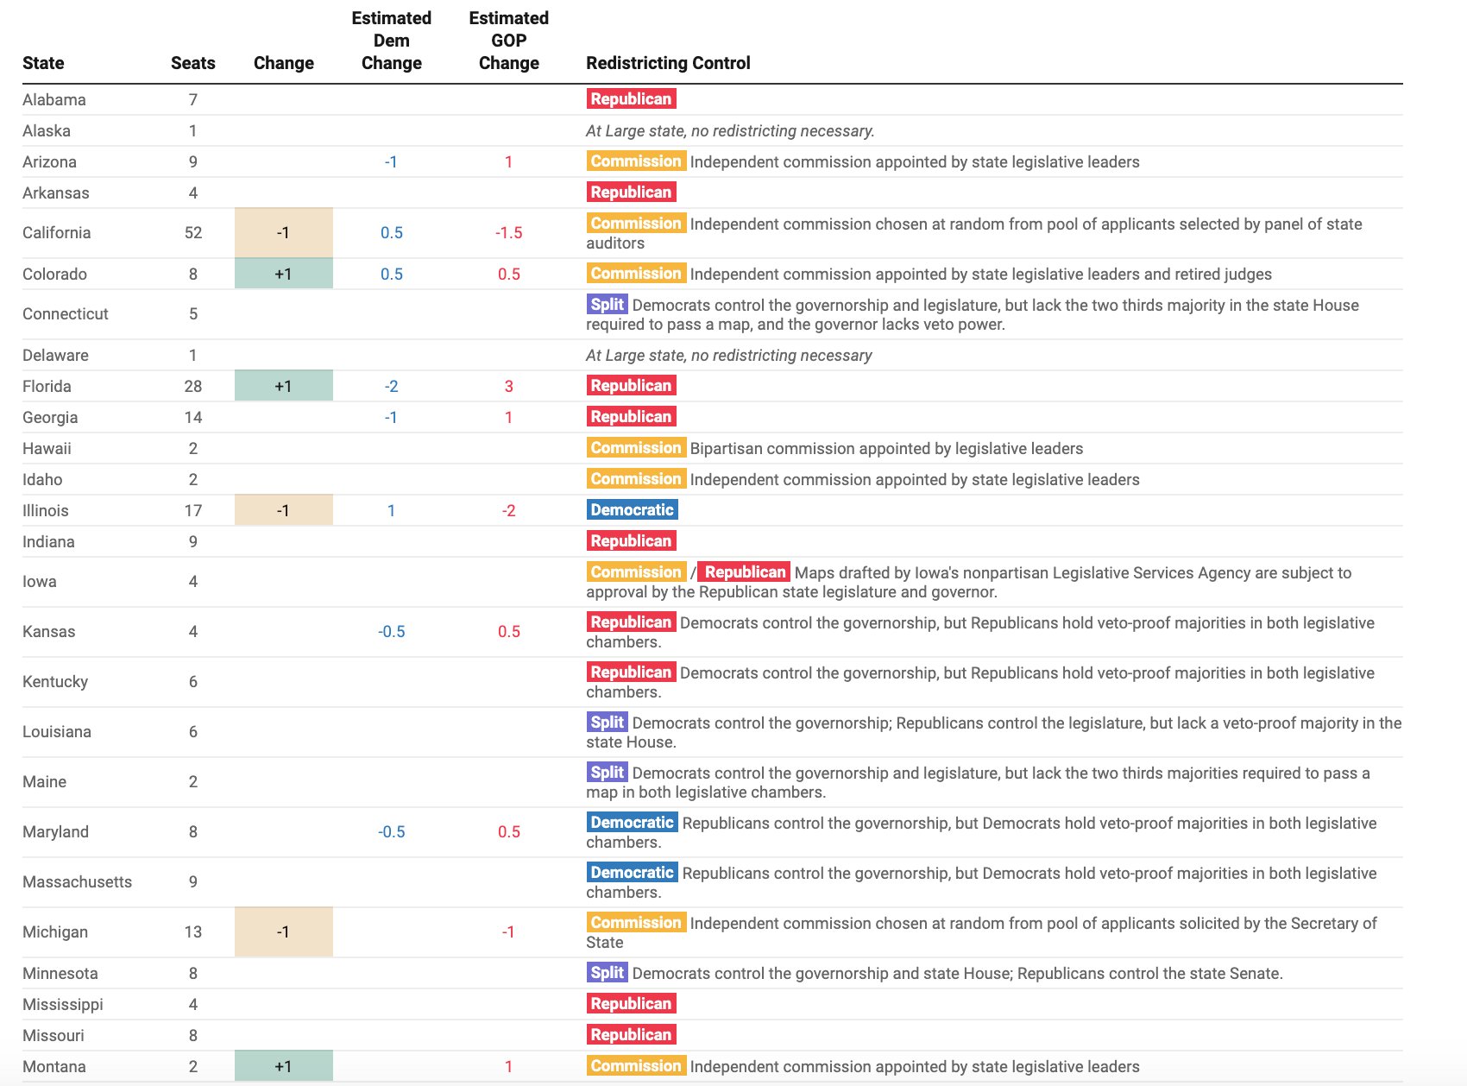
Task: Click the Commission badge for Hawaii
Action: click(x=636, y=448)
